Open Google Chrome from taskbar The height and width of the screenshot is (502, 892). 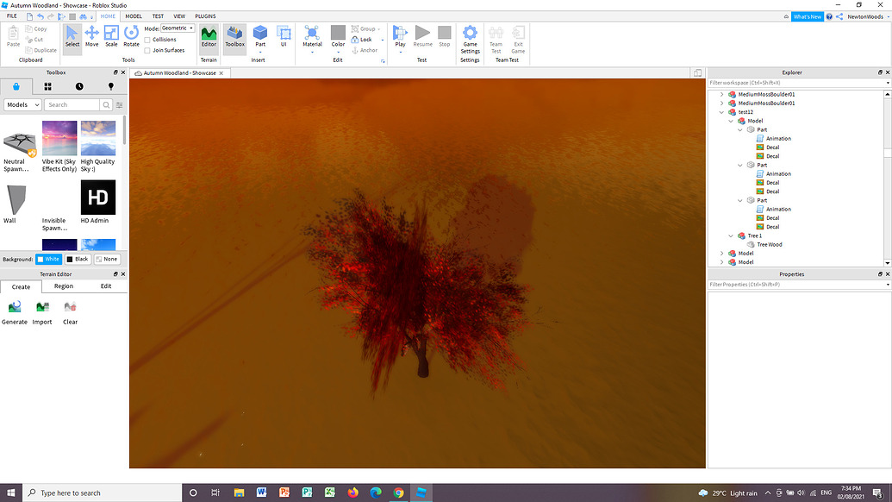coord(398,493)
